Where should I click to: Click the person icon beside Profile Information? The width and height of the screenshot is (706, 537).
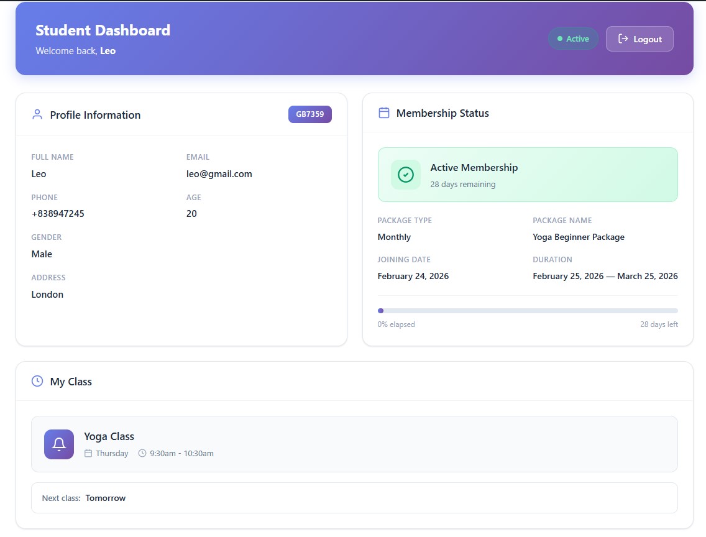pos(37,114)
